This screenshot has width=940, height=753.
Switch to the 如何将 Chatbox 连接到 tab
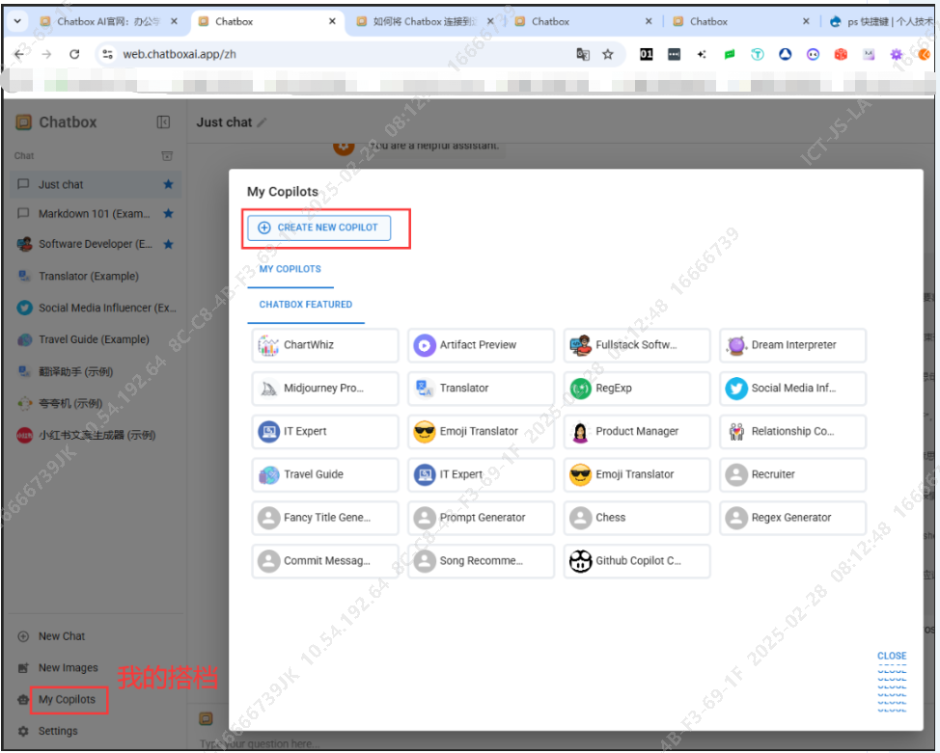pyautogui.click(x=424, y=21)
